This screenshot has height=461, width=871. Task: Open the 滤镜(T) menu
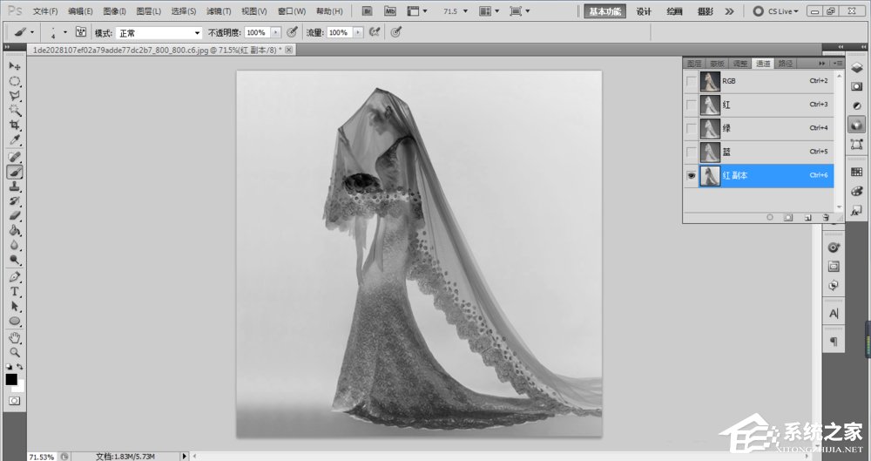219,11
